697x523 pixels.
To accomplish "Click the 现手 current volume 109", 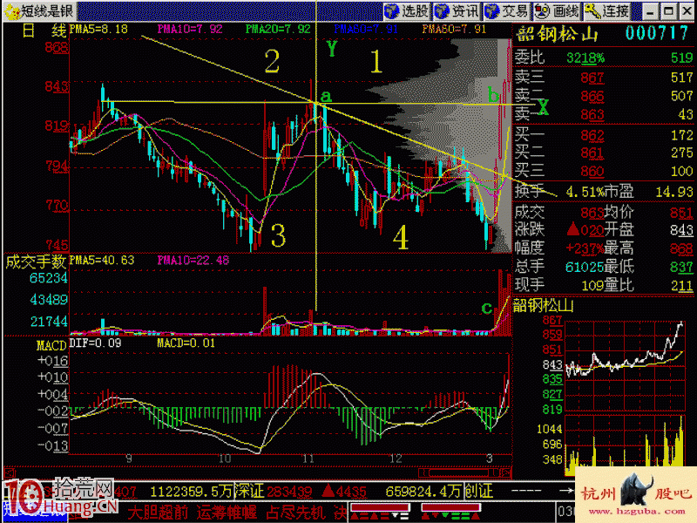I will click(x=593, y=285).
